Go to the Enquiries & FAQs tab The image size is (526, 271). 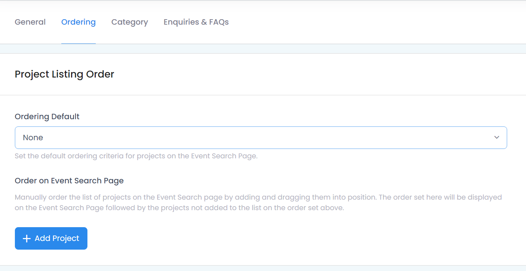(x=196, y=22)
